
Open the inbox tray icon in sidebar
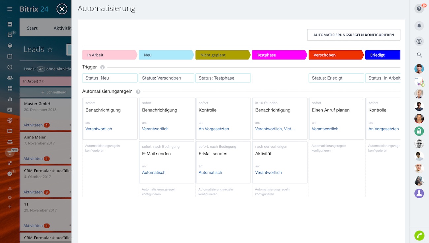point(10,142)
